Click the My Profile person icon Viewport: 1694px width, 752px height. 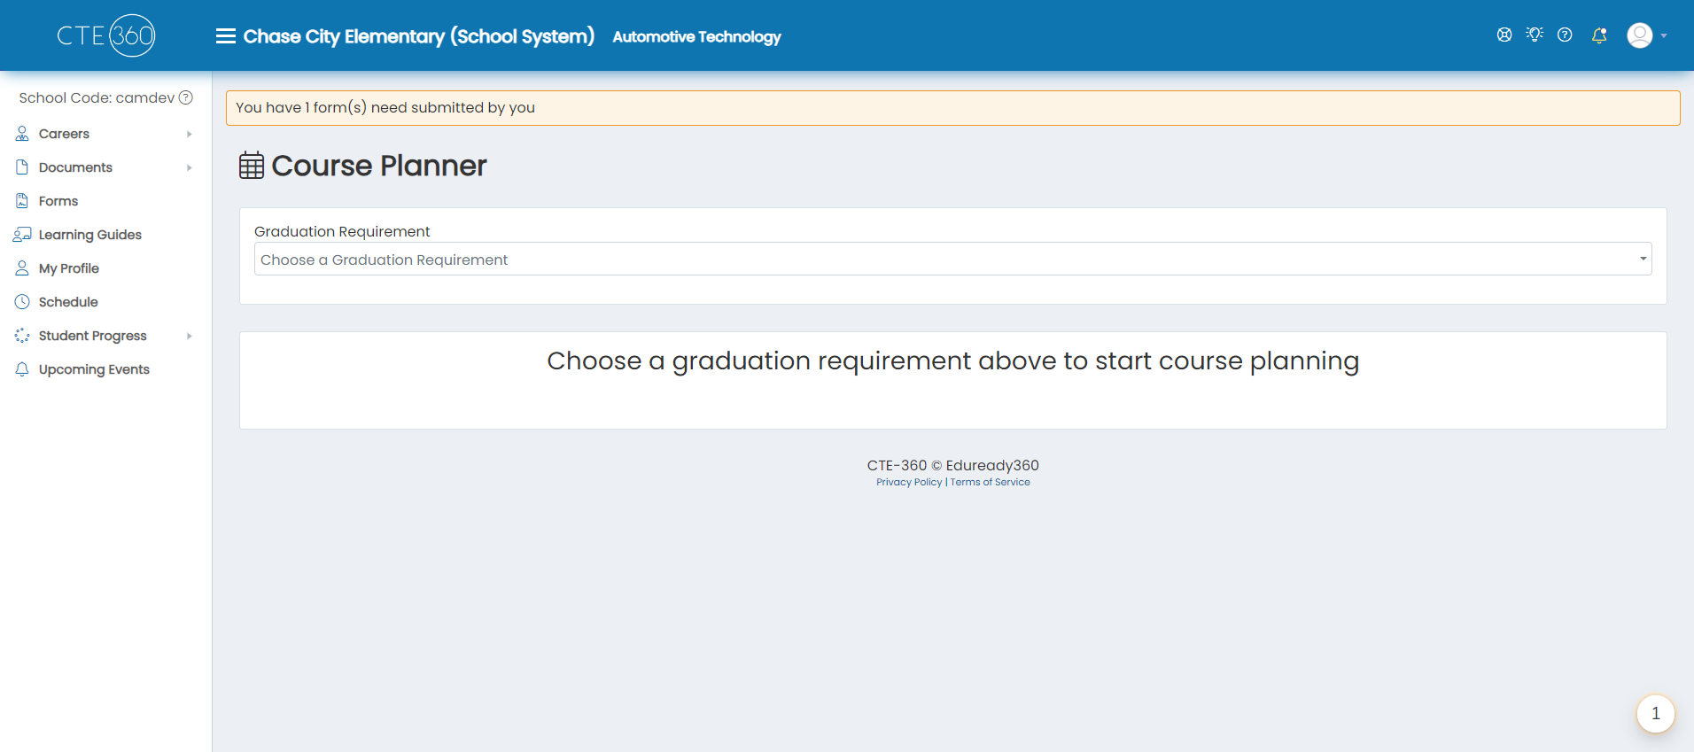[x=22, y=268]
